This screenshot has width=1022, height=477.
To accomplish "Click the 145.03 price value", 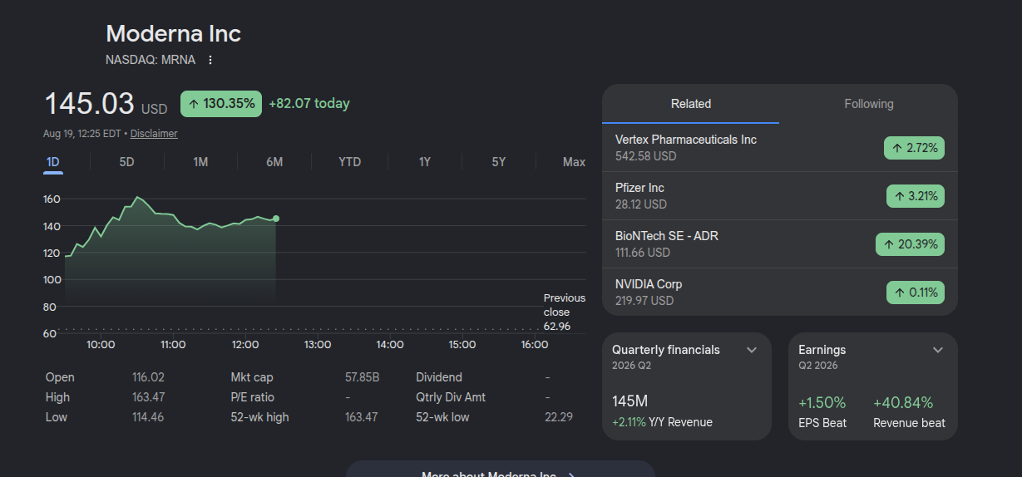I will point(89,104).
